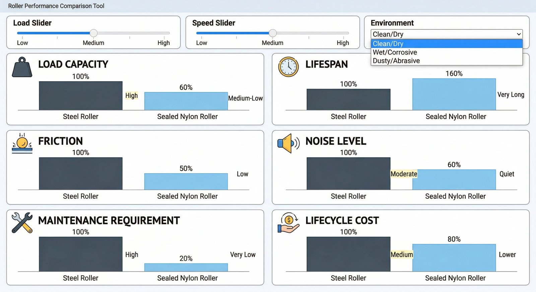Click the 160% Sealed Nylon bar in Lifespan
Screen dimensions: 536x292
click(x=454, y=94)
